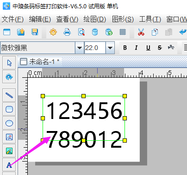This screenshot has height=175, width=187.
Task: Click the 123456 text on the label
Action: [84, 111]
